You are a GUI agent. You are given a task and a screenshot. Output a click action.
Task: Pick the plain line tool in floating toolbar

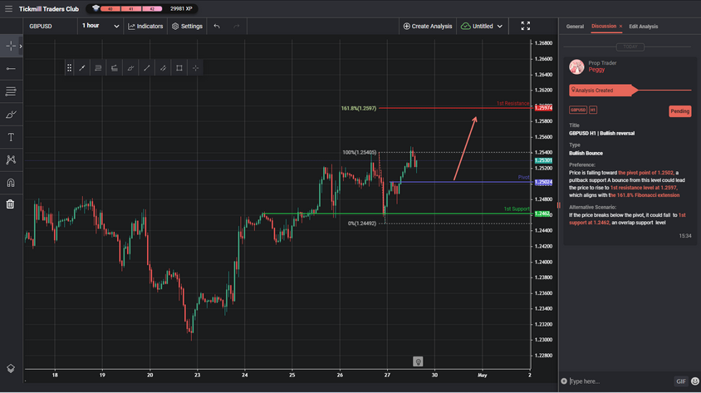pyautogui.click(x=147, y=68)
